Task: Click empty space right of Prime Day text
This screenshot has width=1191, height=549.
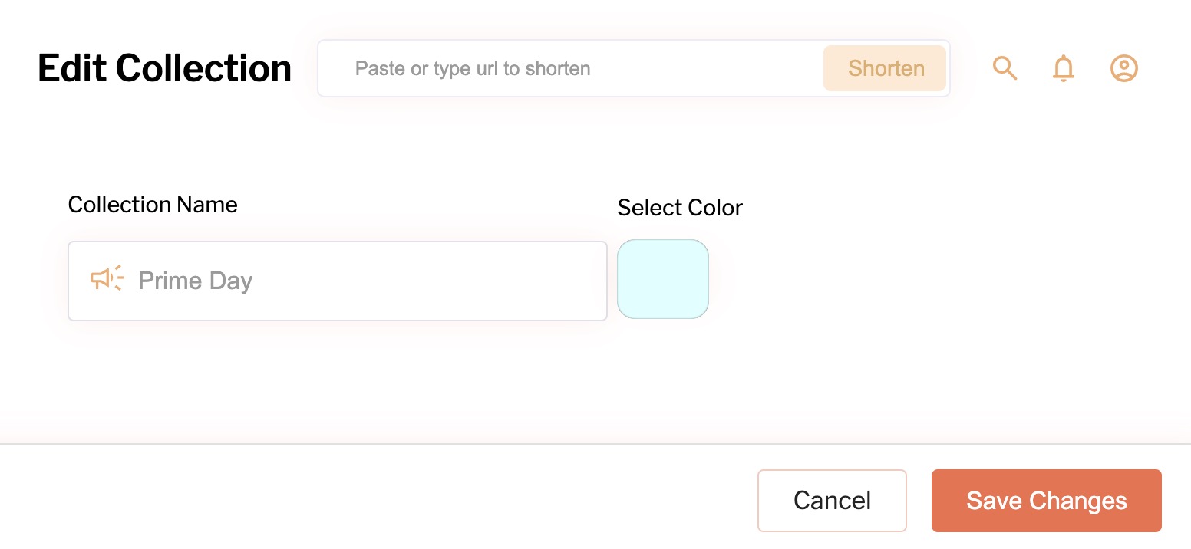Action: [430, 281]
